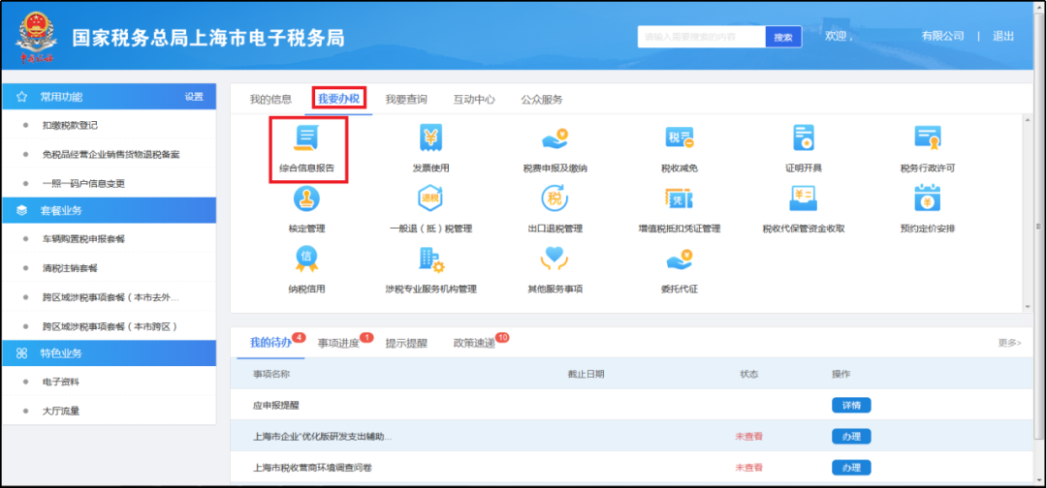1047x488 pixels.
Task: Click the 有限公司 company name
Action: (942, 36)
